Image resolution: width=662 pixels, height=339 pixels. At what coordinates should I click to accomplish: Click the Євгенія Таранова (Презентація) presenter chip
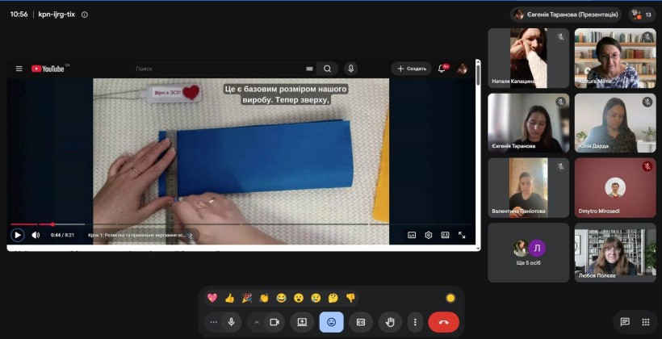coord(565,15)
